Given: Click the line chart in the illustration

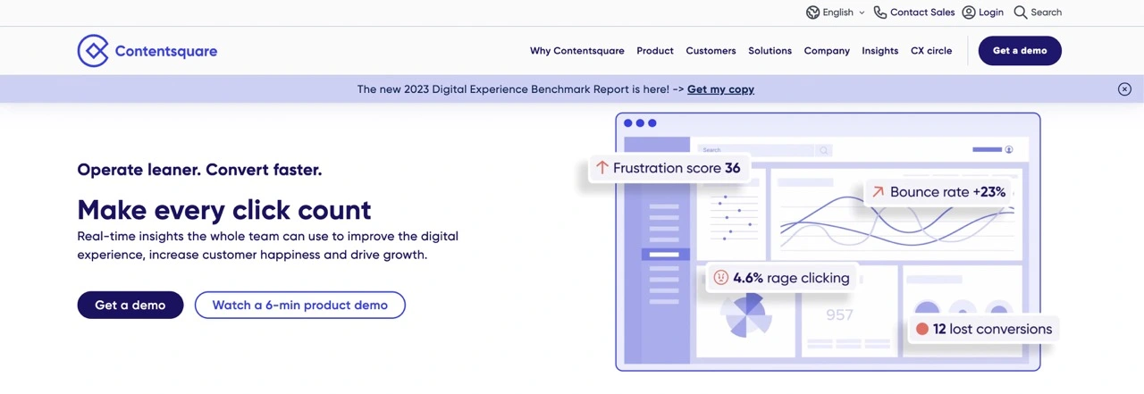Looking at the screenshot, I should click(897, 223).
